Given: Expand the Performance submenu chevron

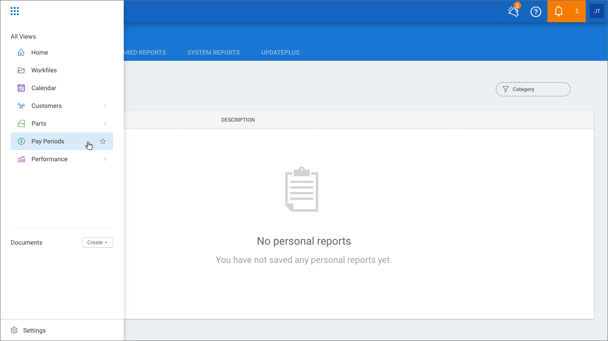Looking at the screenshot, I should (x=105, y=159).
